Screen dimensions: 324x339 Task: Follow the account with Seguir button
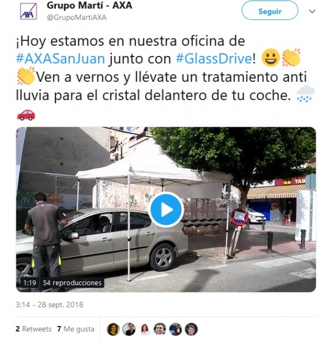point(270,11)
